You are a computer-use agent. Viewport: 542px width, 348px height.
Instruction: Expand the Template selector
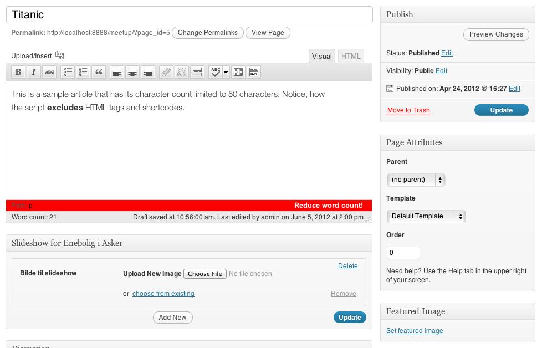pyautogui.click(x=426, y=216)
